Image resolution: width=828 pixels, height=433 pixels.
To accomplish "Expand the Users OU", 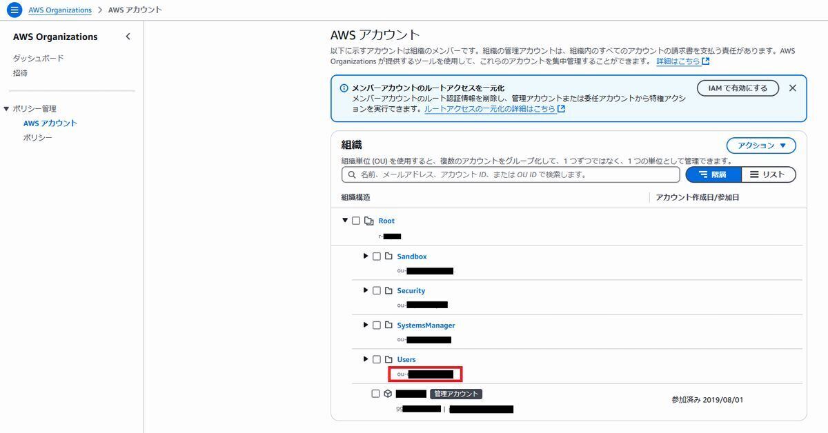I will 366,359.
